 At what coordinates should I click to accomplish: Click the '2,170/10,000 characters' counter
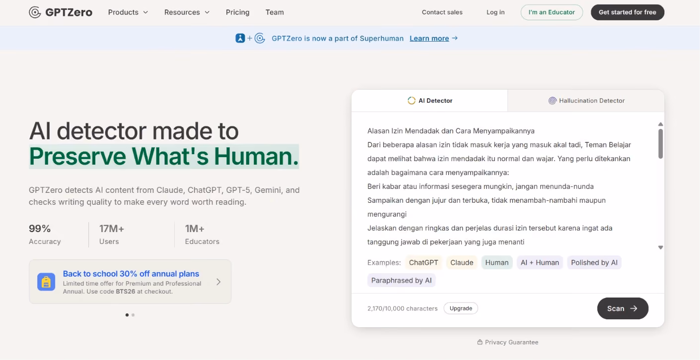click(403, 308)
